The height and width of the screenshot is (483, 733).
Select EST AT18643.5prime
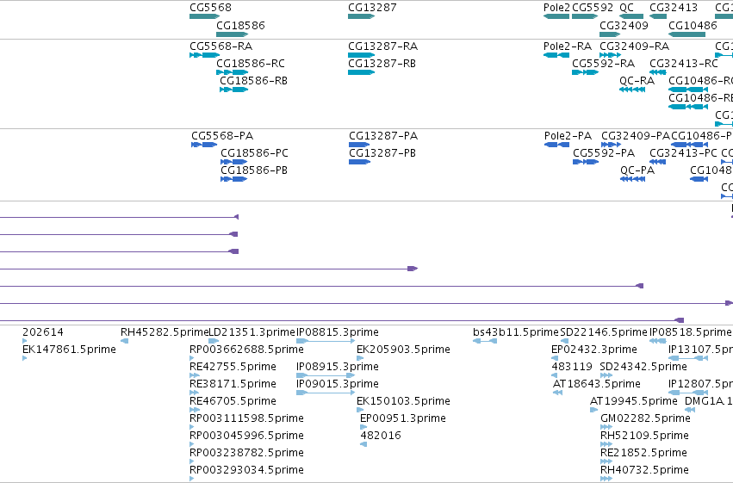[597, 384]
